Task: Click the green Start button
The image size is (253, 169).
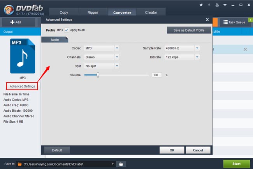Action: (x=237, y=164)
